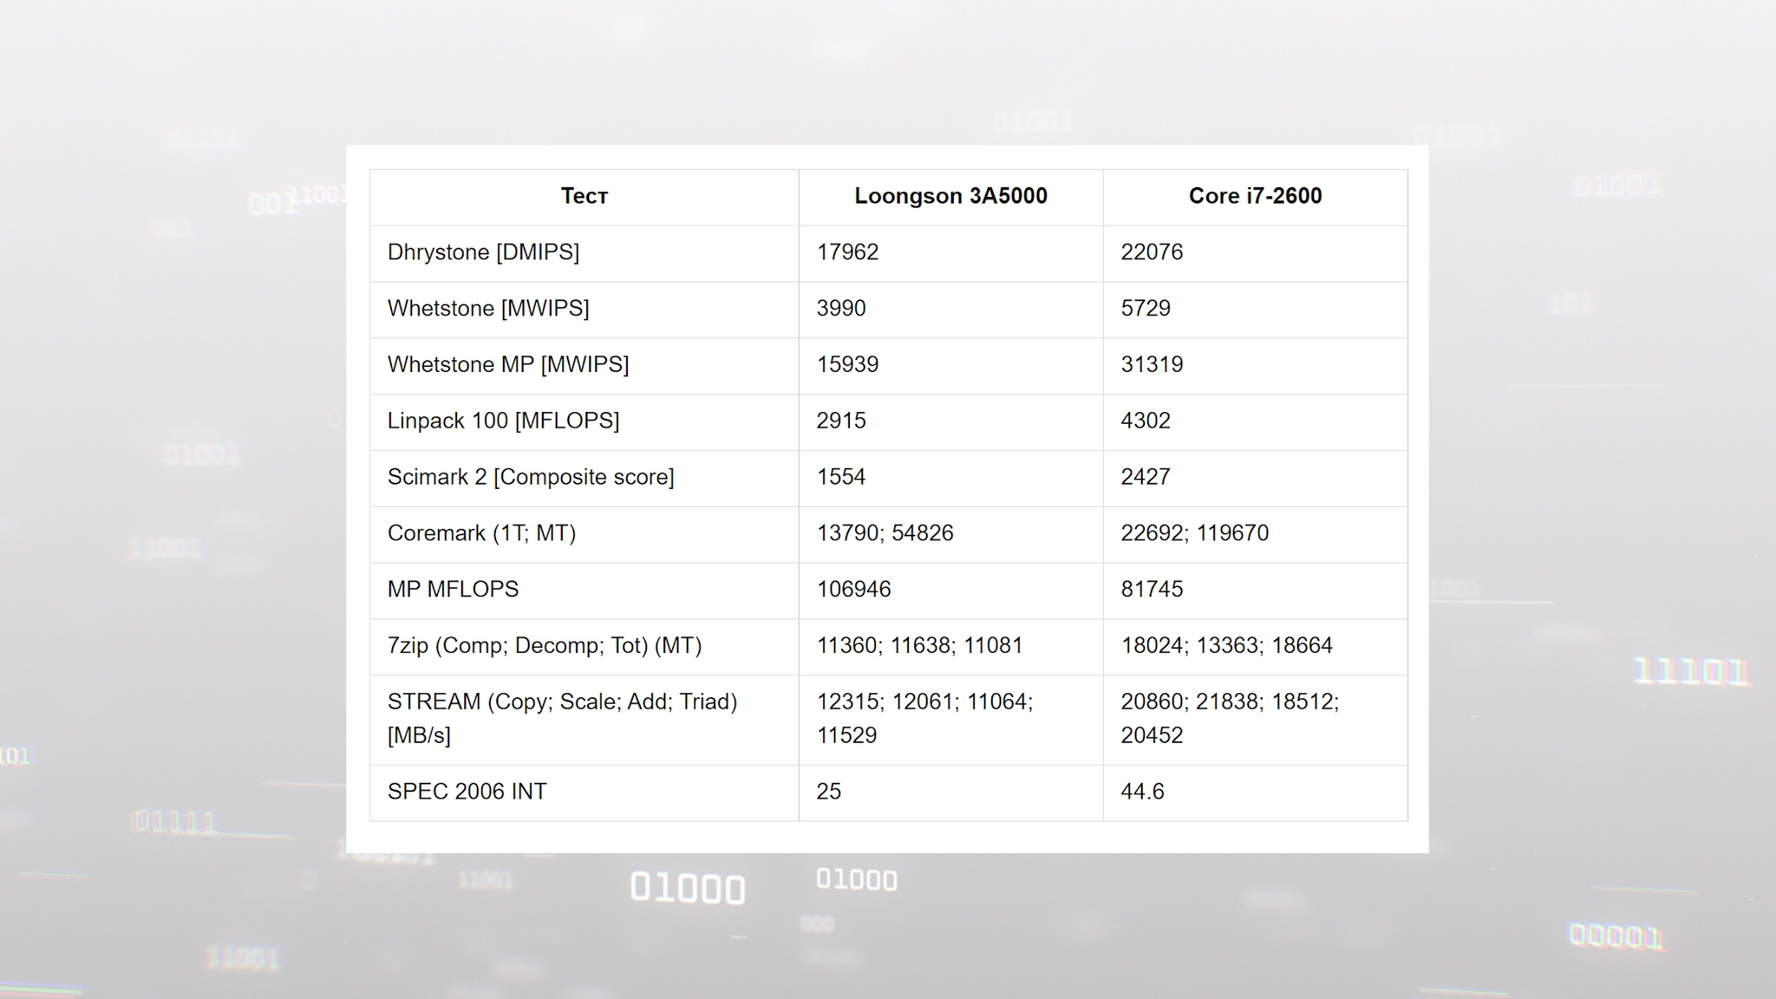Click the Coremark value '13790; 54826'
The height and width of the screenshot is (999, 1776).
885,533
